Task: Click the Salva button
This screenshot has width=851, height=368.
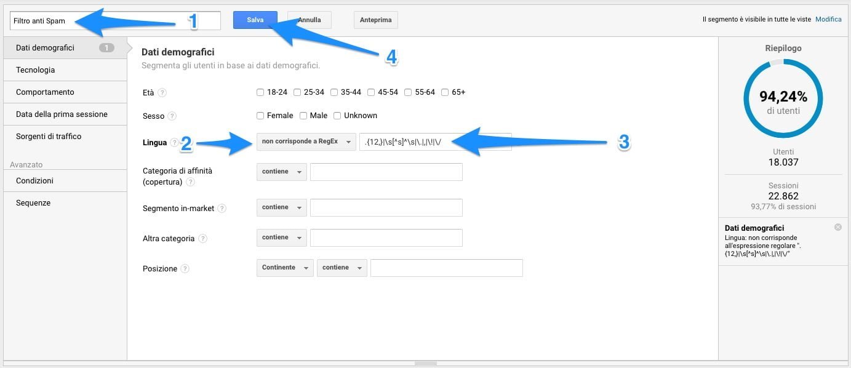Action: tap(255, 20)
